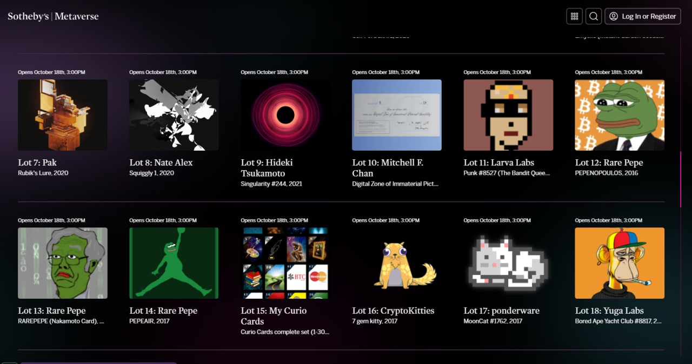Open the Curio Cards set thumbnail

click(285, 263)
